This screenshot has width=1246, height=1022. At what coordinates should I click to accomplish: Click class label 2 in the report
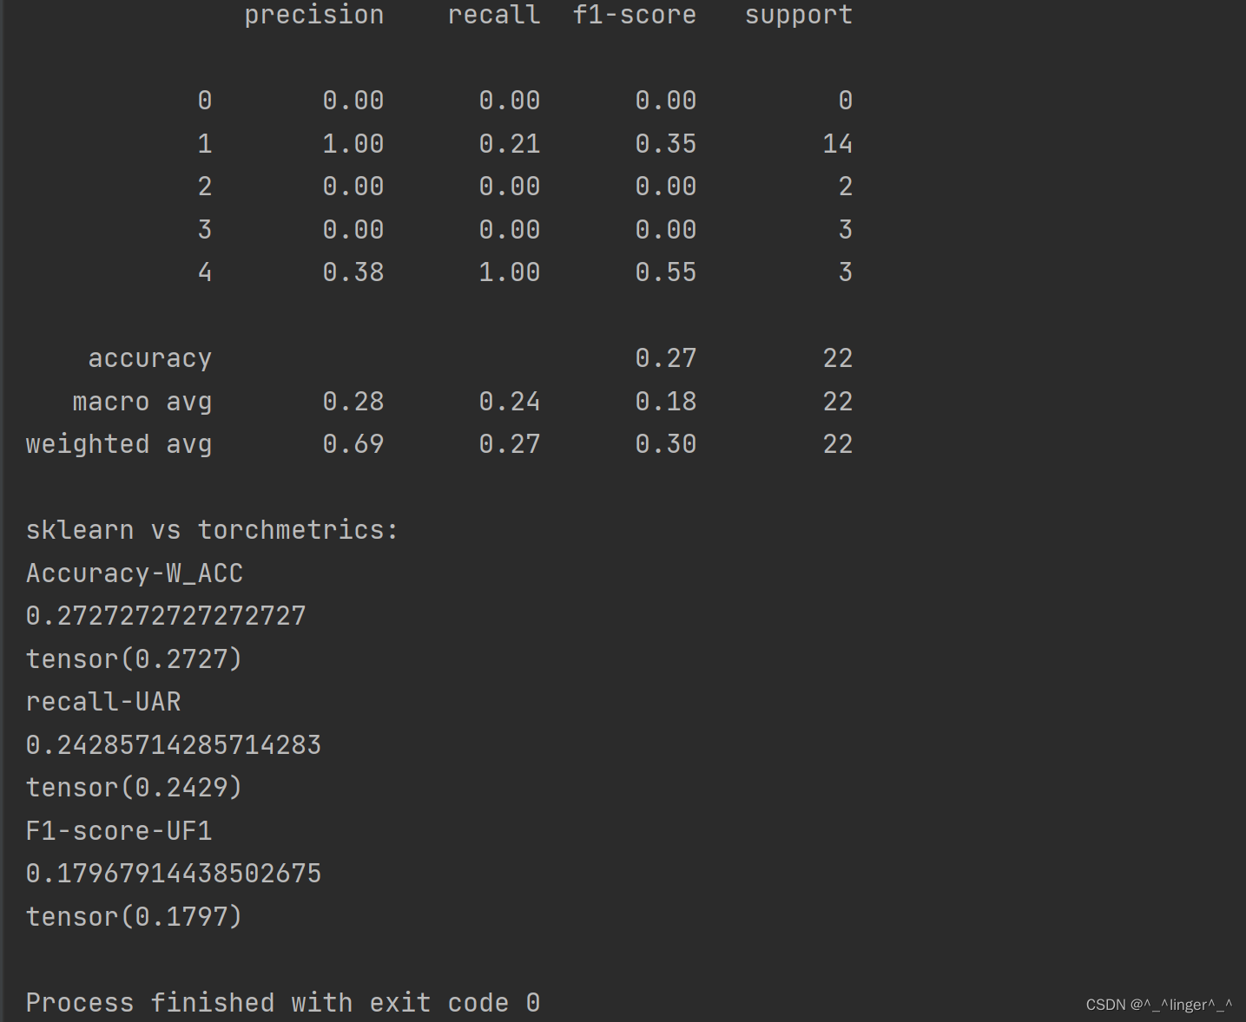(x=205, y=187)
